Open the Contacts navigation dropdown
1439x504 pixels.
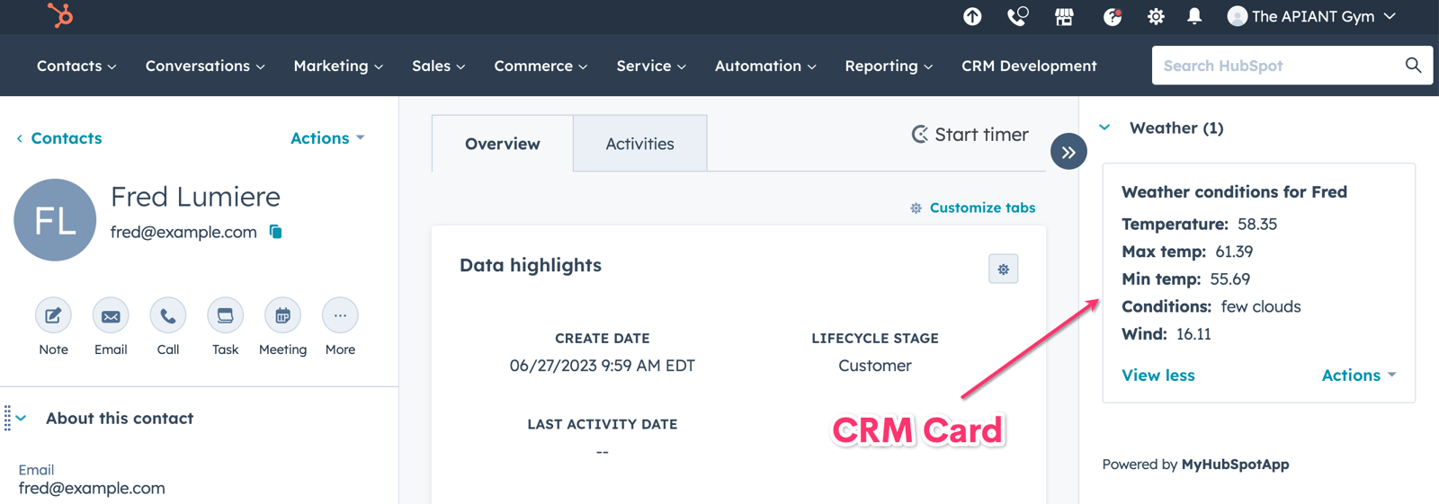tap(76, 66)
